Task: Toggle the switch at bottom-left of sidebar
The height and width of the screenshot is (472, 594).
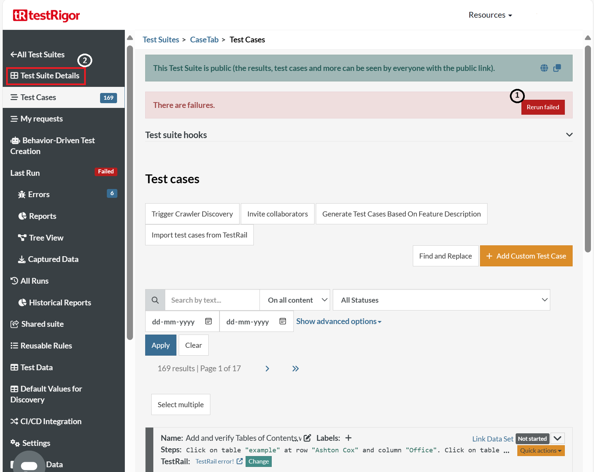Action: coord(29,466)
